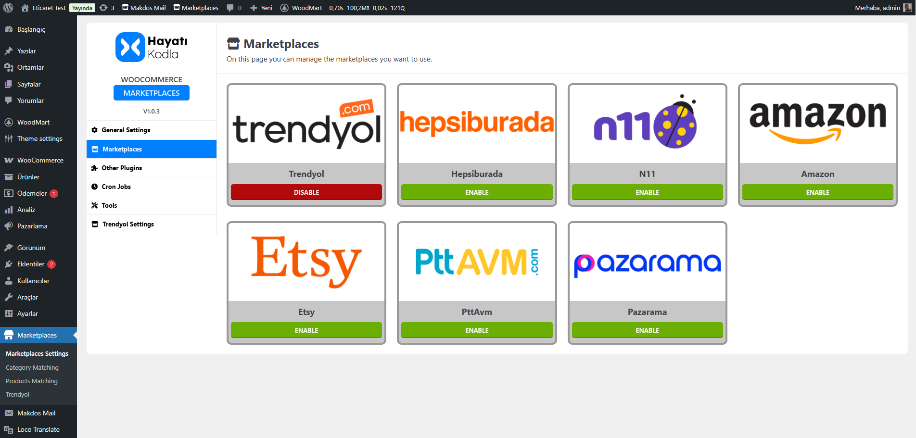This screenshot has height=438, width=916.
Task: Open WoodMart admin bar icon
Action: click(x=284, y=8)
